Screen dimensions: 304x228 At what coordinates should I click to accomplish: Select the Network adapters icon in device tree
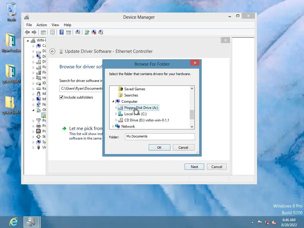(x=39, y=104)
